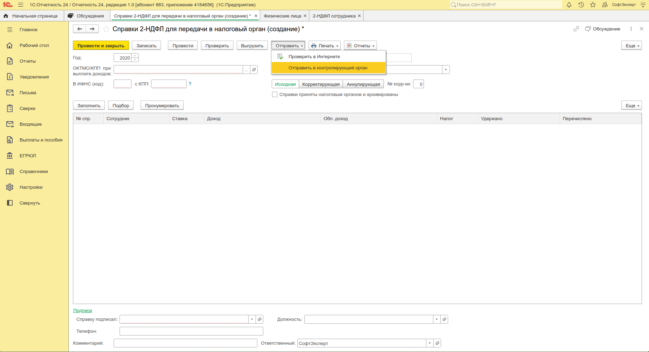
Task: Open ЕГРЮЛ section in sidebar
Action: tap(34, 156)
